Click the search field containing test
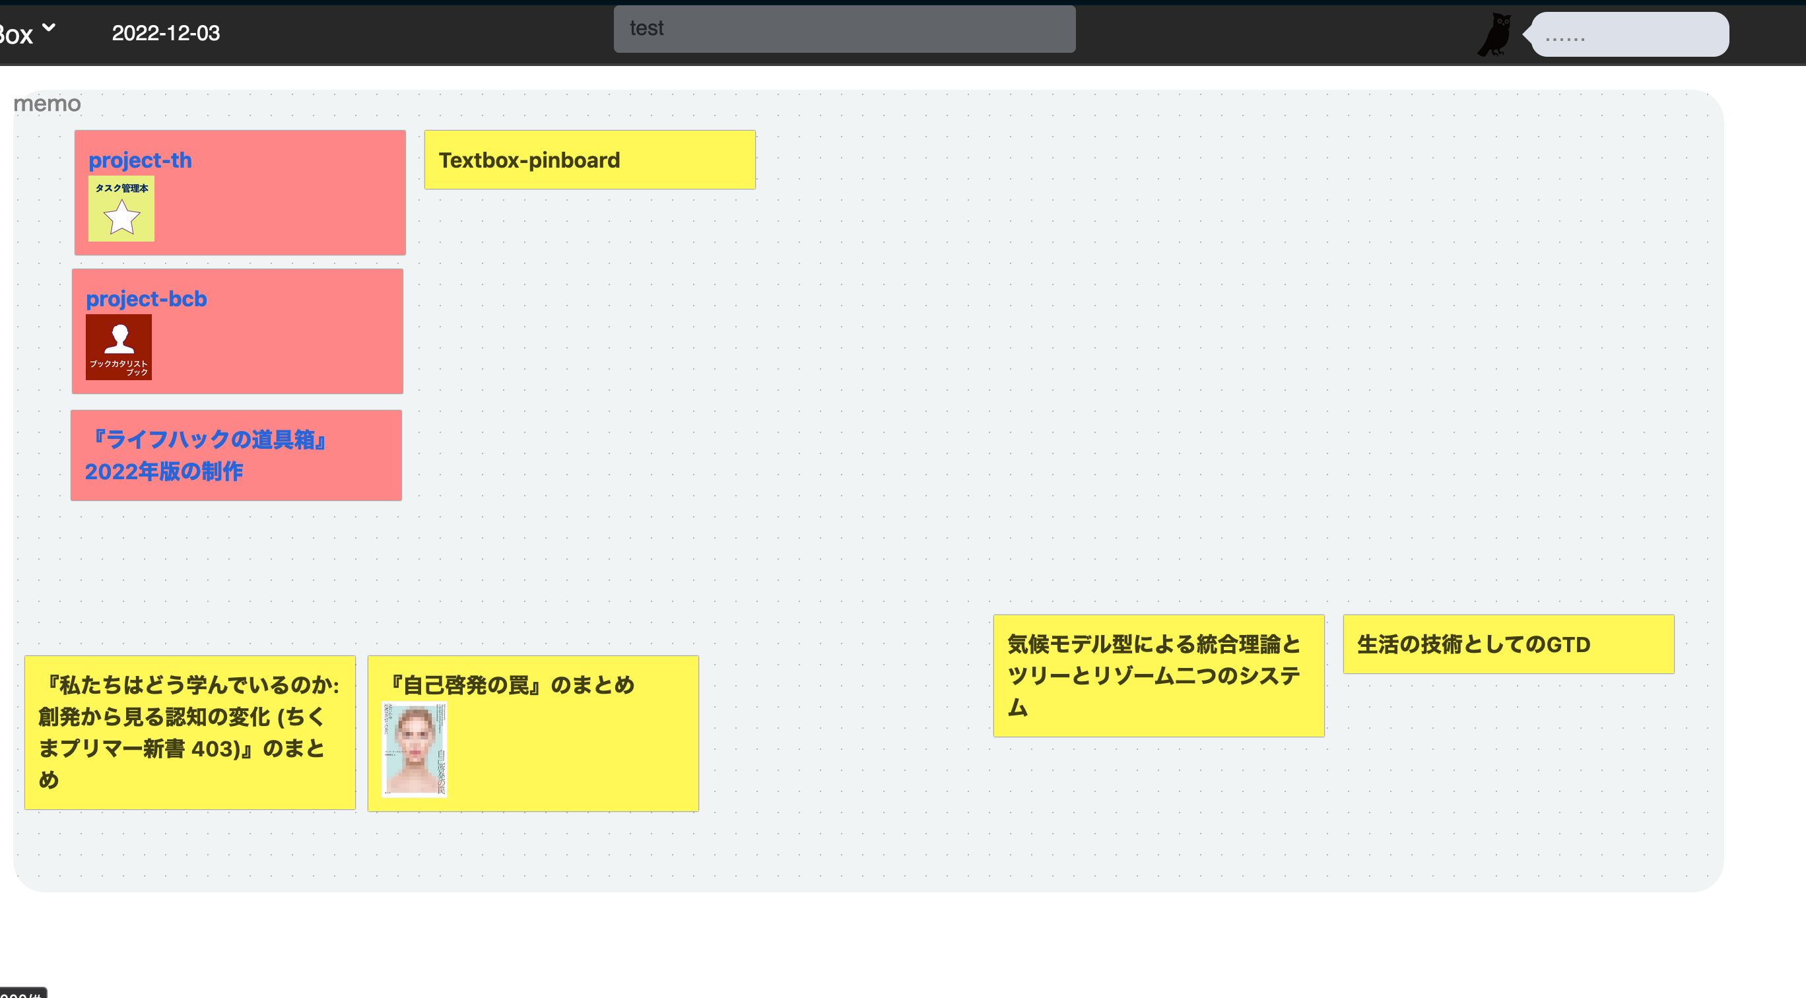The image size is (1806, 998). pyautogui.click(x=843, y=29)
